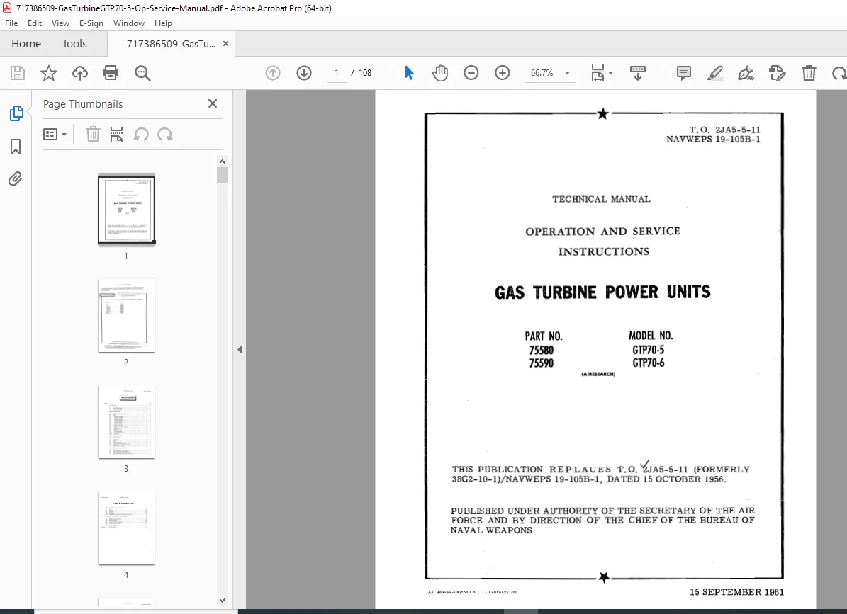
Task: Select page 2 thumbnail
Action: pyautogui.click(x=126, y=316)
